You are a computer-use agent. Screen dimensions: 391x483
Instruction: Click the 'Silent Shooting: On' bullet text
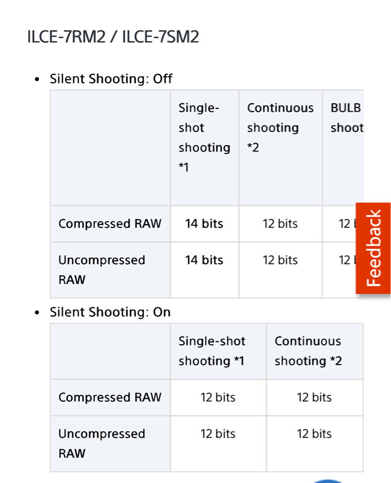110,312
